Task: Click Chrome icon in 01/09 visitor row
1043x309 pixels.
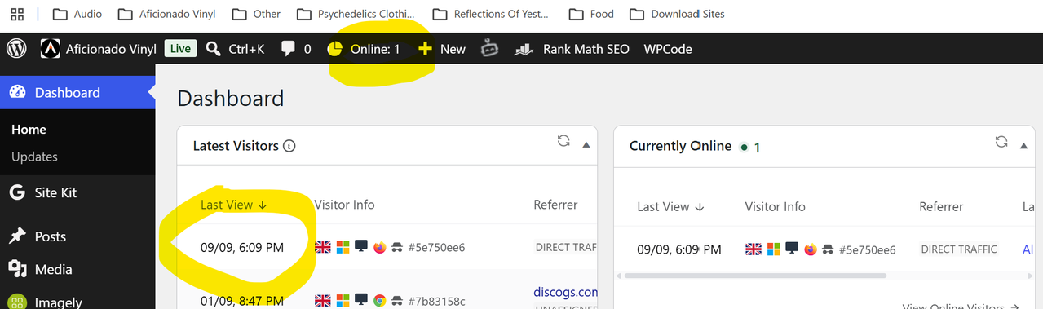Action: (379, 301)
